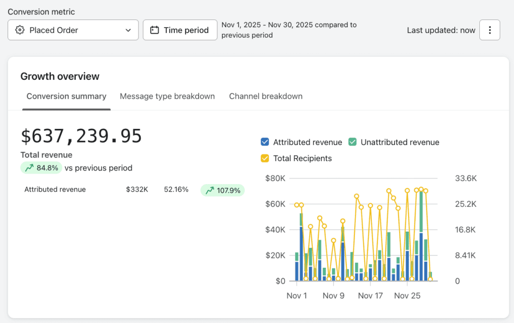The width and height of the screenshot is (514, 323).
Task: Click the trend arrow icon beside 107.9%
Action: tap(209, 191)
